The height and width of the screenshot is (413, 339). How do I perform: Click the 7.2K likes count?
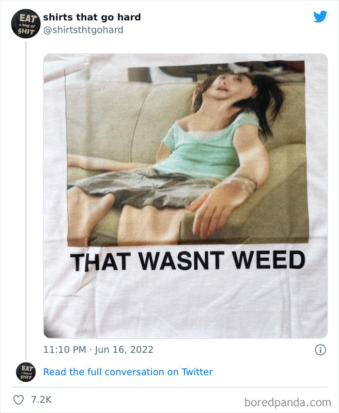[x=41, y=399]
